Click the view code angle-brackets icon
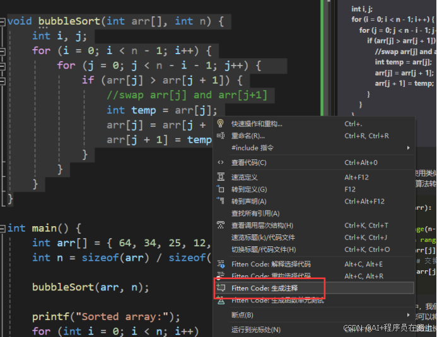Image resolution: width=437 pixels, height=337 pixels. coord(221,163)
